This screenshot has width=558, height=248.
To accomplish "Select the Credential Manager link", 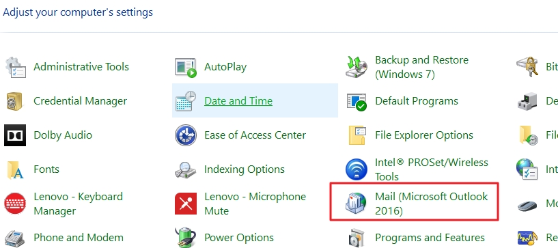I will coord(80,101).
